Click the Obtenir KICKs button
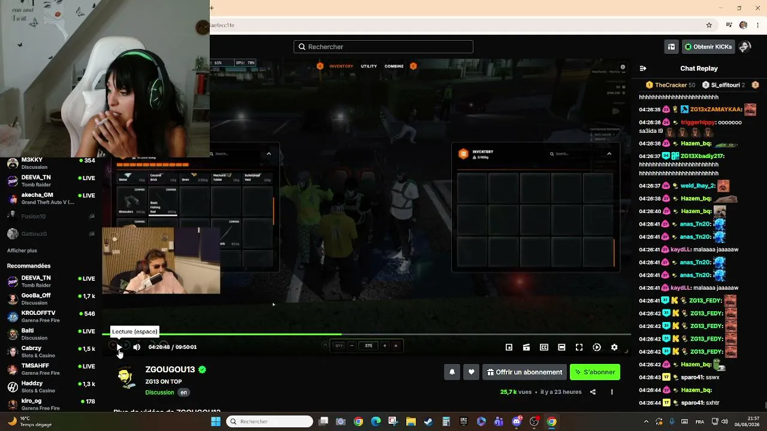This screenshot has width=767, height=431. 708,47
